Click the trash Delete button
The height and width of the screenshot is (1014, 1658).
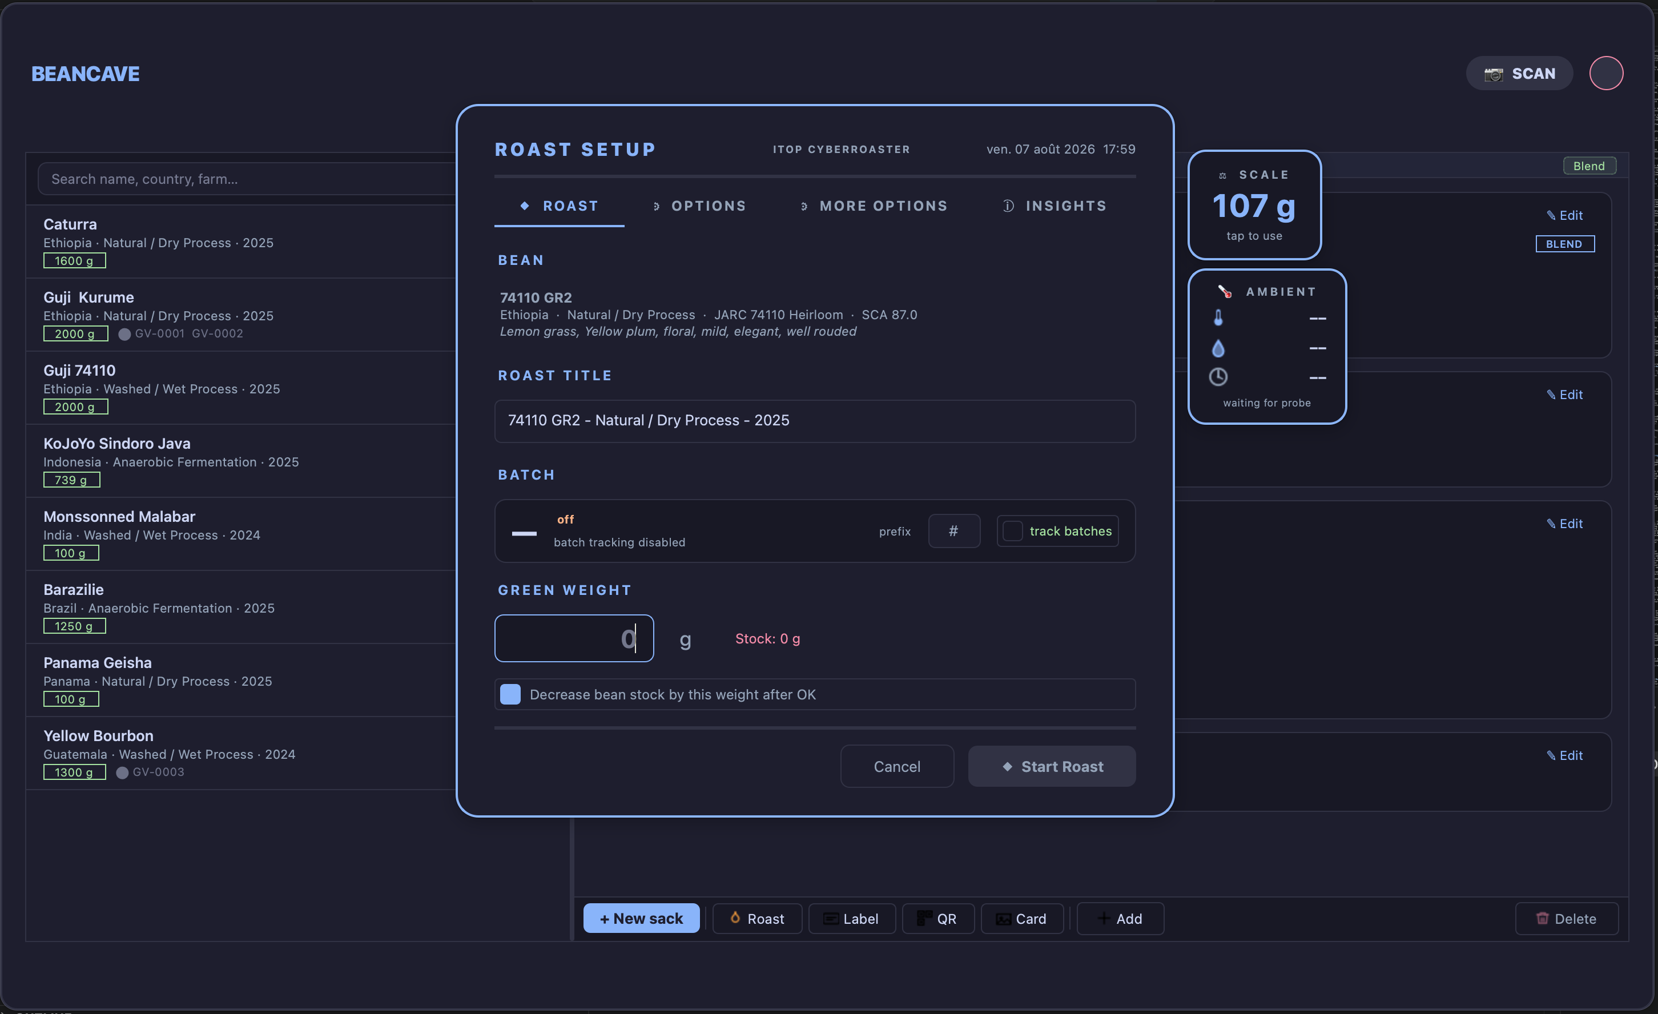click(x=1566, y=919)
